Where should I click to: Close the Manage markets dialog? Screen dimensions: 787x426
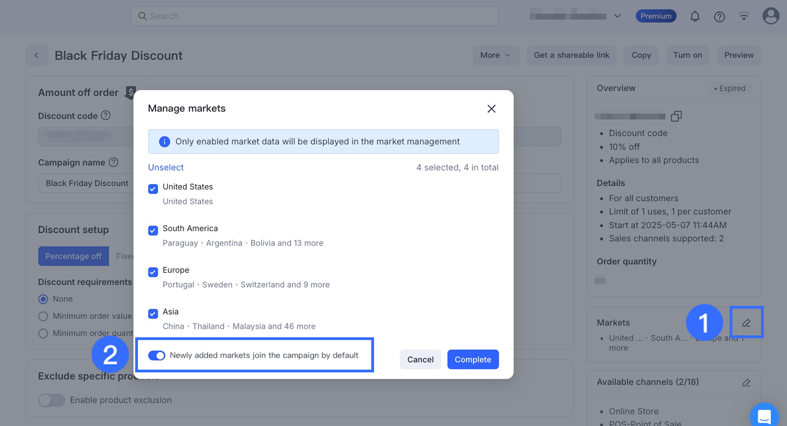pyautogui.click(x=491, y=109)
